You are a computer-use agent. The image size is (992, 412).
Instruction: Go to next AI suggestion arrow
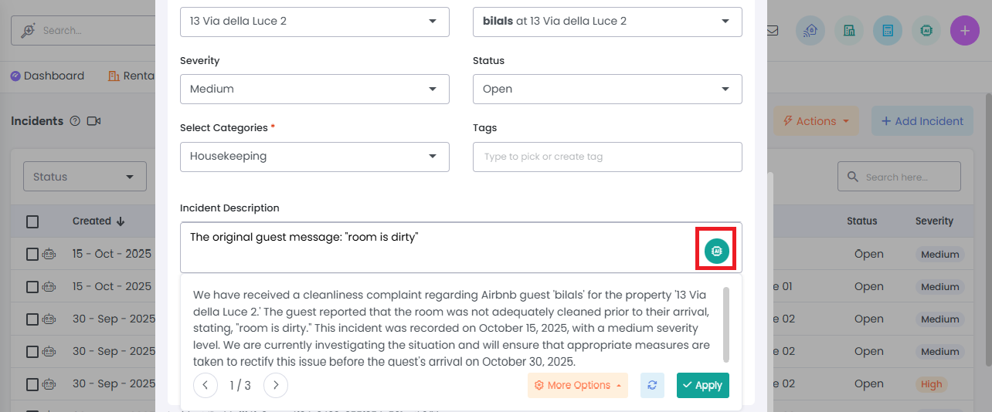[276, 385]
